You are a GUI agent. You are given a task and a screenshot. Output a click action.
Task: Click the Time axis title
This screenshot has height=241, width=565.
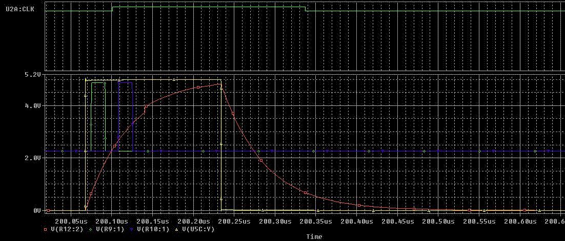click(314, 237)
